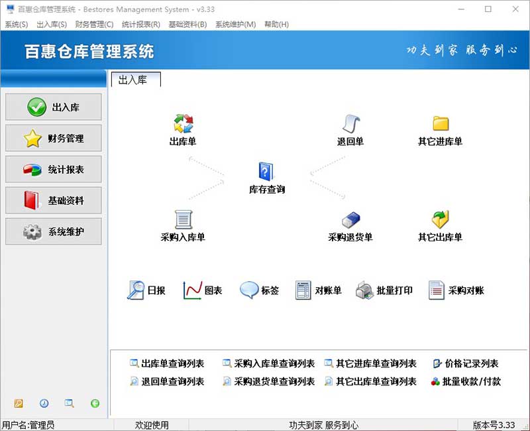Click the 其它进库单 folder icon

tap(441, 124)
